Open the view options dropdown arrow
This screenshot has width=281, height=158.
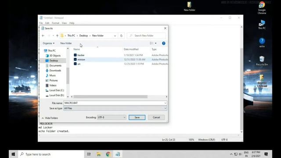click(155, 43)
